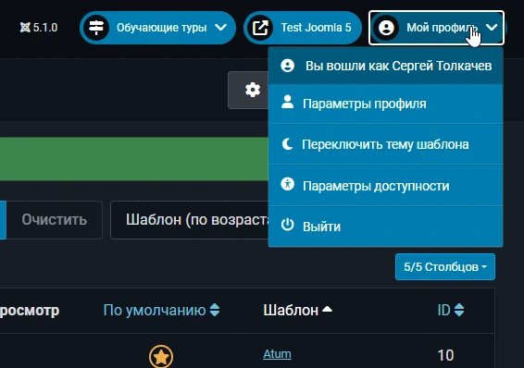Screen dimensions: 524x368
Task: Click the external link icon in Test Joomla 5
Action: 260,28
